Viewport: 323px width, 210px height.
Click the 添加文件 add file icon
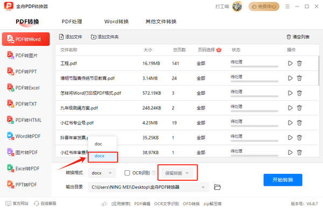[x=61, y=37]
